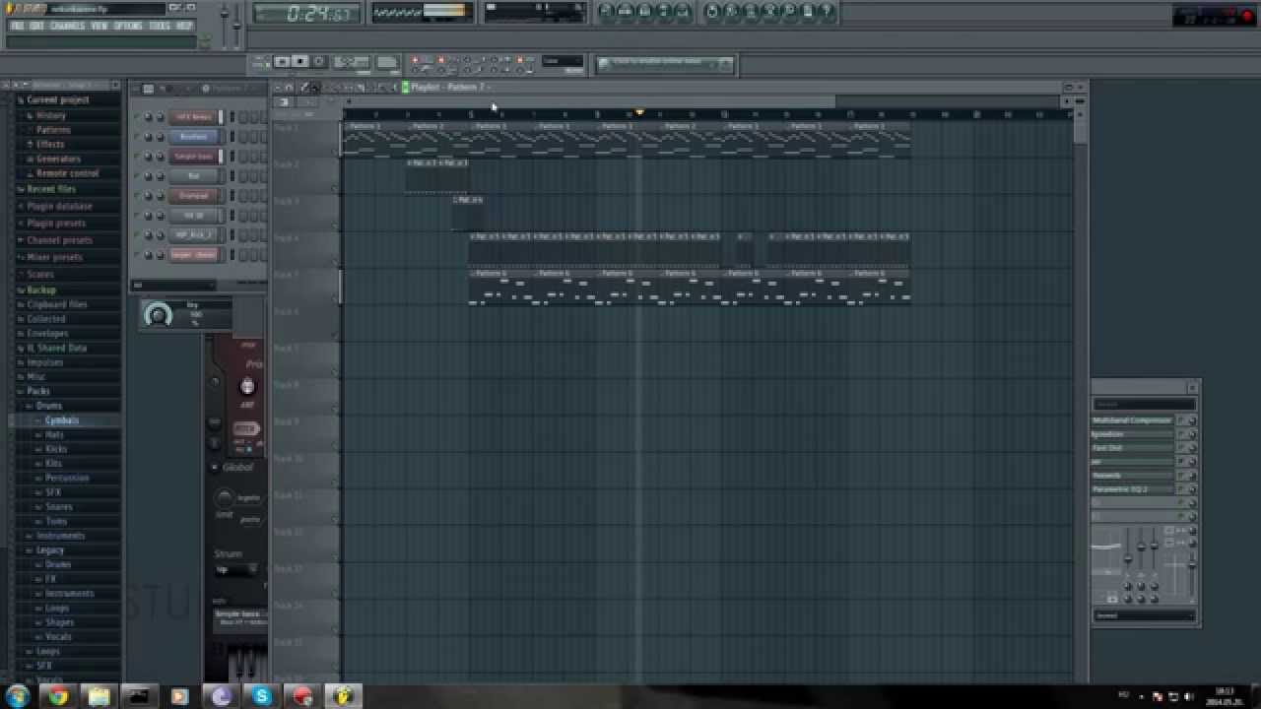This screenshot has width=1261, height=709.
Task: Collapse the Drums folder under Packs
Action: (48, 406)
